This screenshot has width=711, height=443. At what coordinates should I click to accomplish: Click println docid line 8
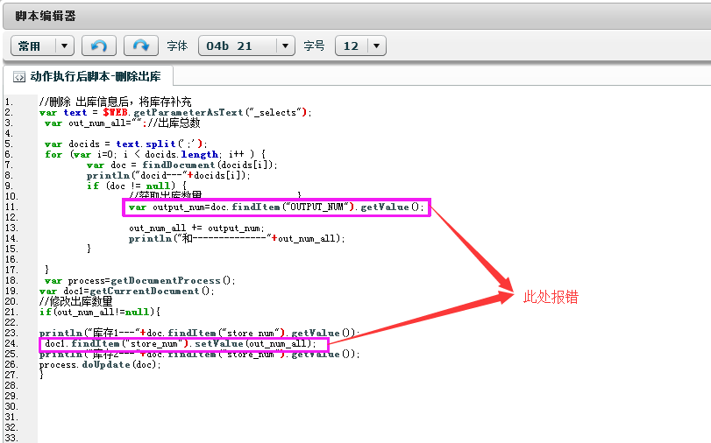(168, 175)
